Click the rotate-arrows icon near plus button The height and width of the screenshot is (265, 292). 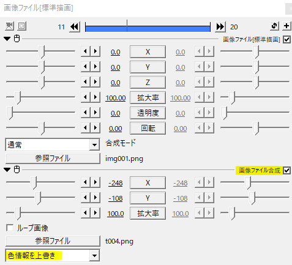coord(274,26)
